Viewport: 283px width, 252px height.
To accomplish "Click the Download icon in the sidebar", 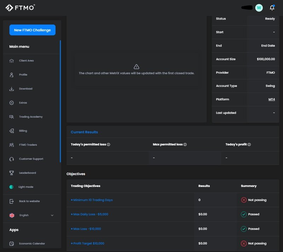I will pos(12,89).
